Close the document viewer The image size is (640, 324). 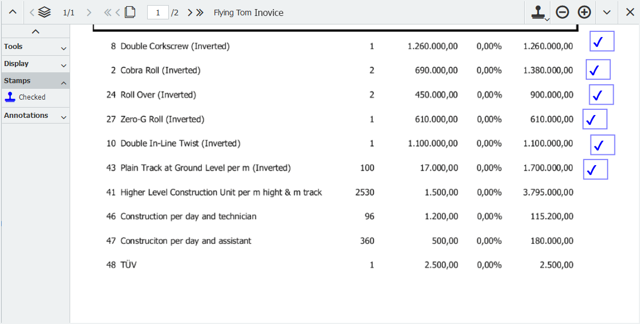tap(630, 12)
